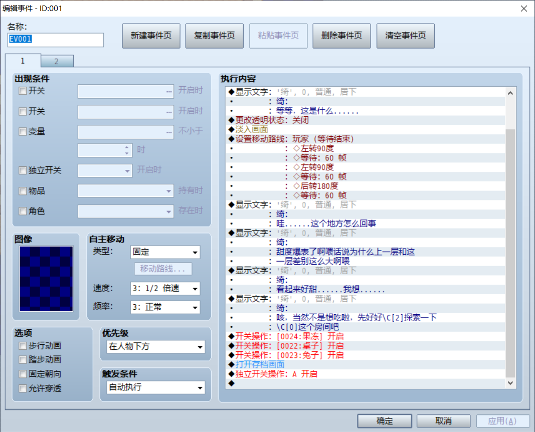This screenshot has height=432, width=535.
Task: Click the scroll down arrow in 执行内容 list
Action: tap(510, 383)
